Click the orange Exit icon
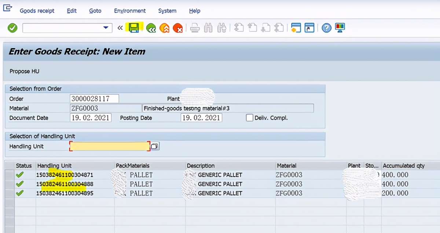This screenshot has width=440, height=233. tap(164, 28)
